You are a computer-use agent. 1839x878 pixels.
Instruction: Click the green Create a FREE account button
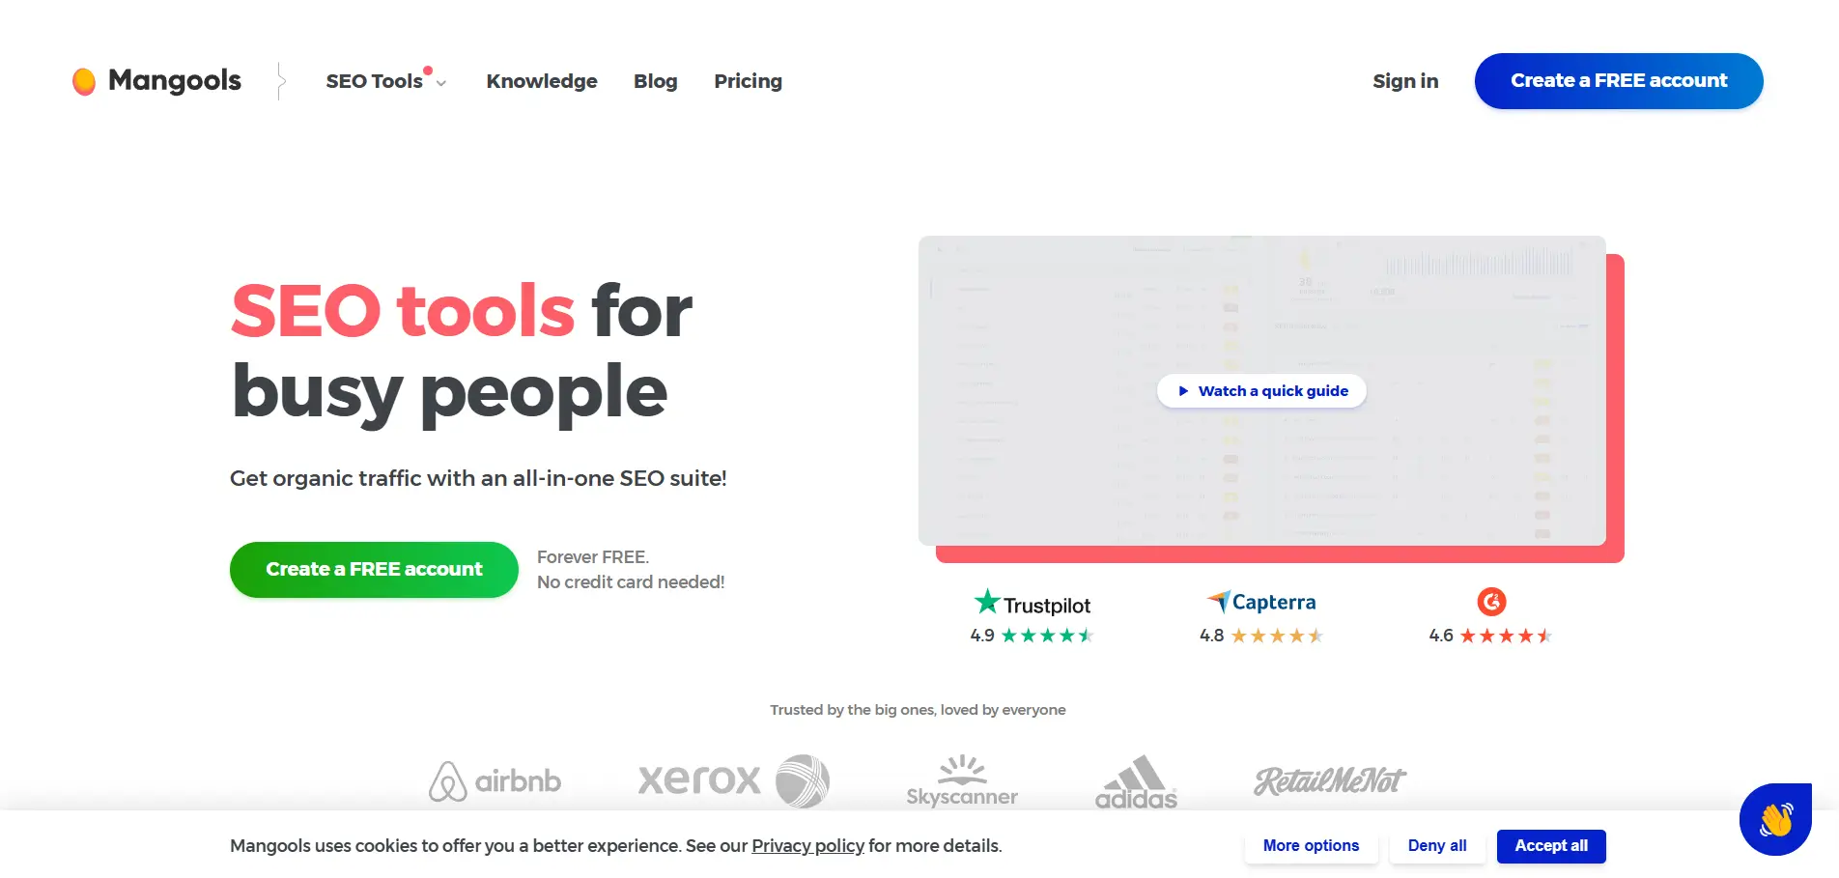click(374, 570)
